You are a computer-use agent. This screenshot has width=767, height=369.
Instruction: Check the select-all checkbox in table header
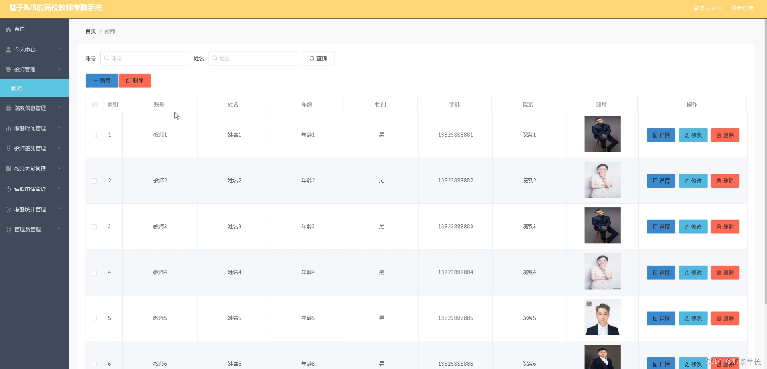(95, 105)
